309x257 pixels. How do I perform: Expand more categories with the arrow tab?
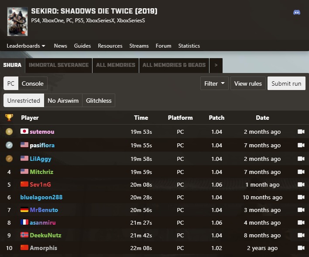click(216, 65)
